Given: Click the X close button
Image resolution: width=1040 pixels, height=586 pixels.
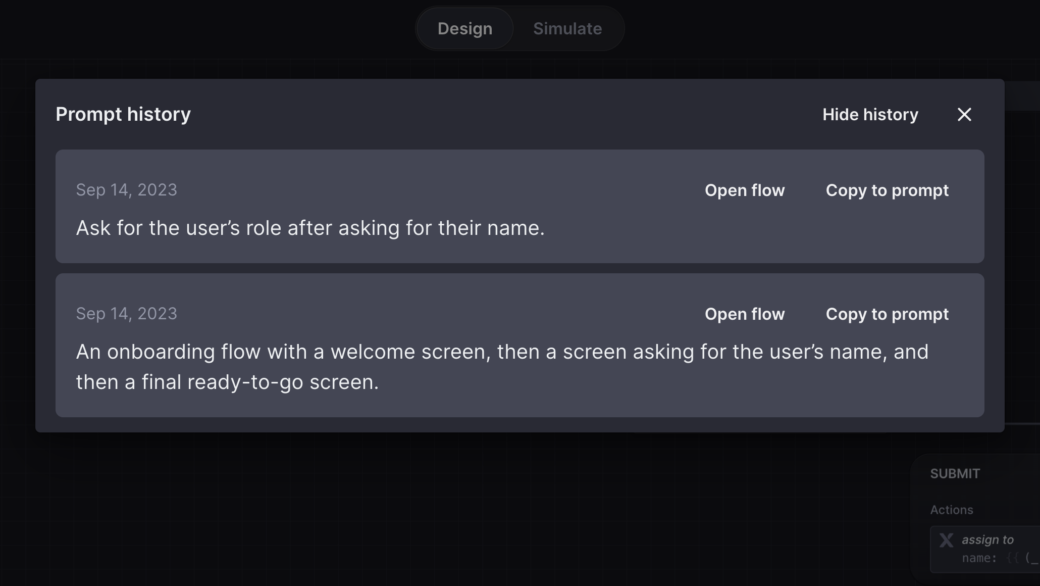Looking at the screenshot, I should 964,114.
